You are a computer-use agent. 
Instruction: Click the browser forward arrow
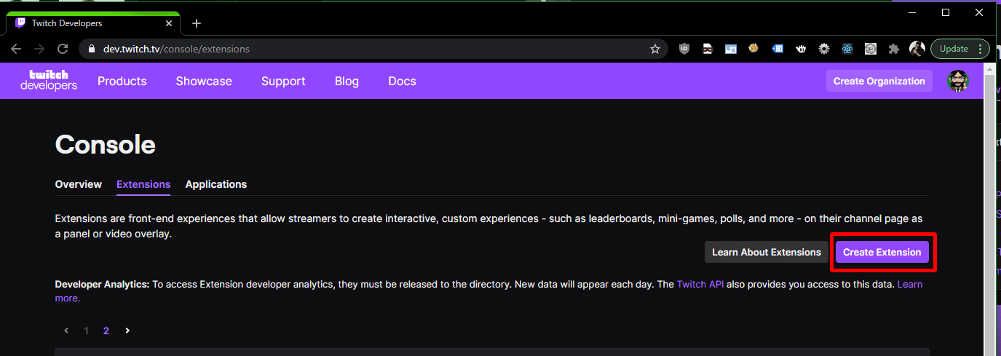(39, 49)
